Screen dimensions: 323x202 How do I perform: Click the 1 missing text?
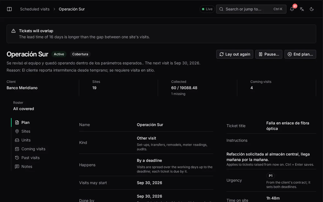178,94
